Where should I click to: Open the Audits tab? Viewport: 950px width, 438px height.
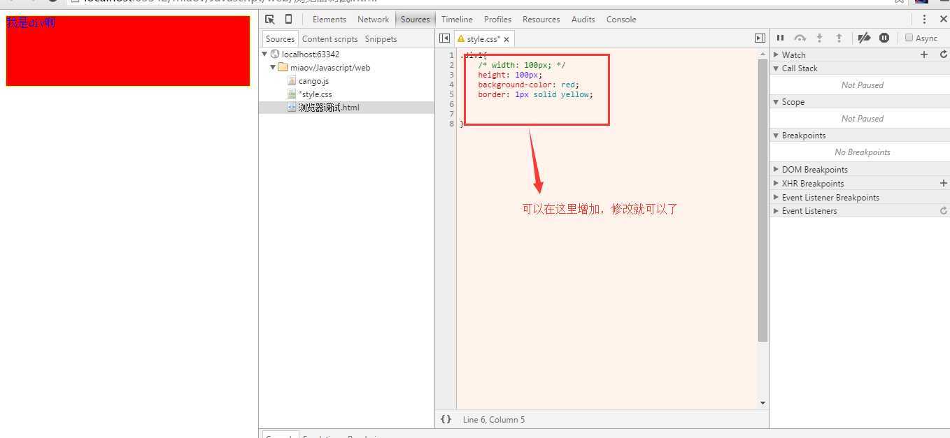(583, 20)
